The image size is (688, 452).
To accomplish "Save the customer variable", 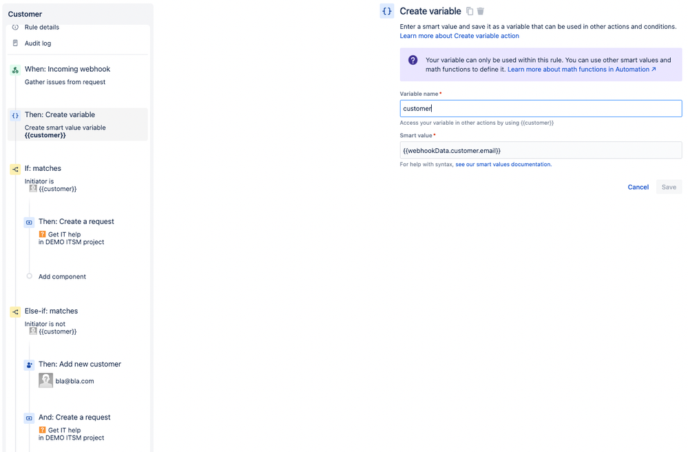I will click(668, 187).
